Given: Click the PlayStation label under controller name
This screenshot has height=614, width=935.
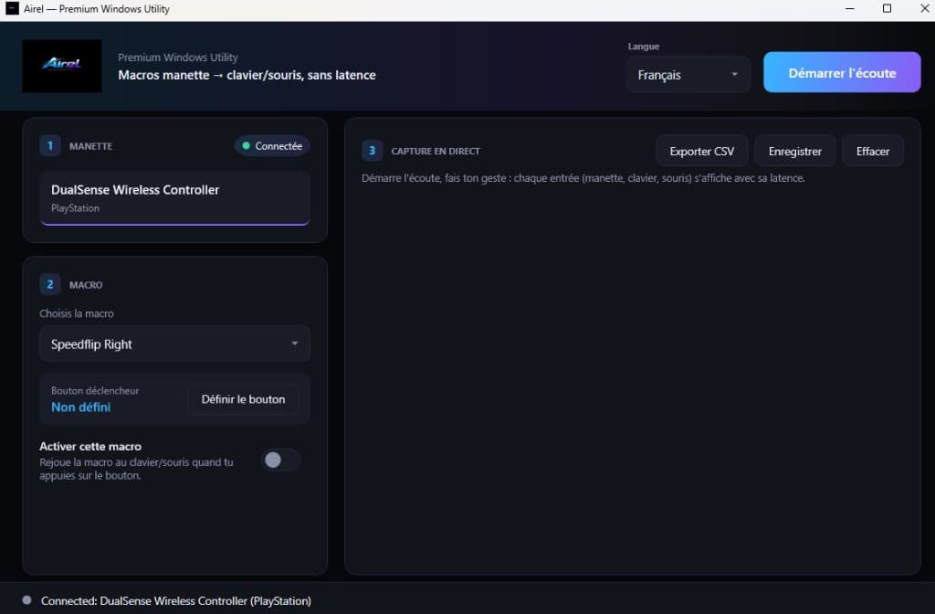Looking at the screenshot, I should [x=75, y=208].
